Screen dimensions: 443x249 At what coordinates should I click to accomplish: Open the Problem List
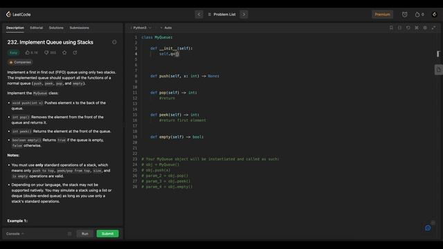pyautogui.click(x=221, y=15)
